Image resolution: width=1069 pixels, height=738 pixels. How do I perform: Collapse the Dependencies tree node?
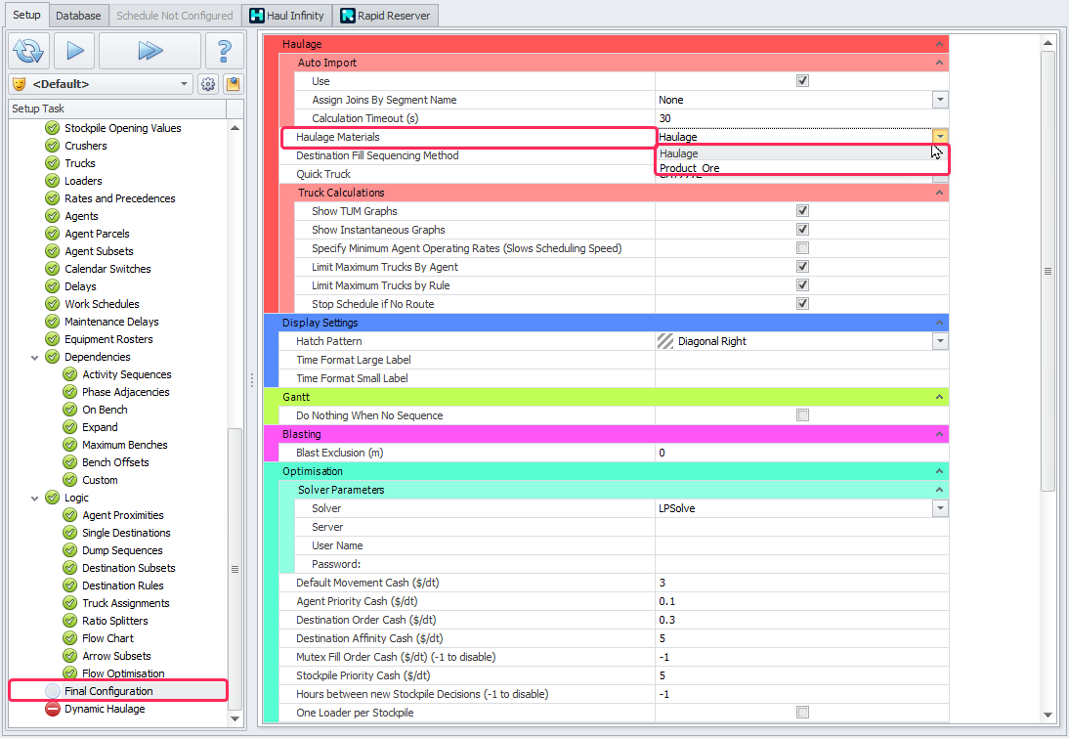pyautogui.click(x=36, y=357)
